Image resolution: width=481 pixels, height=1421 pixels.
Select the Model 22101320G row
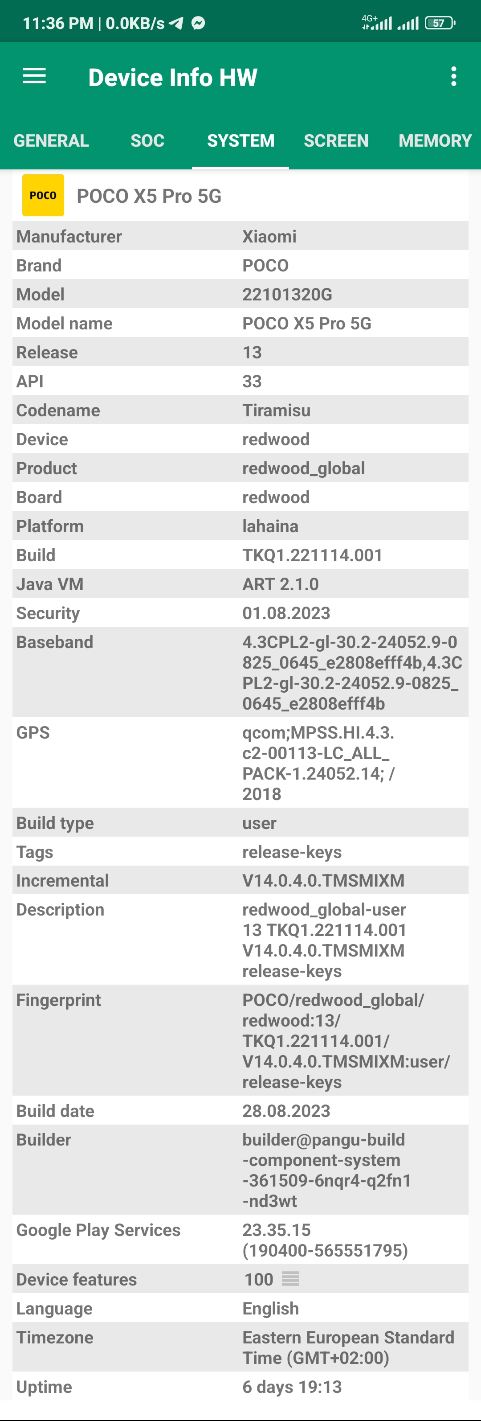click(x=240, y=294)
